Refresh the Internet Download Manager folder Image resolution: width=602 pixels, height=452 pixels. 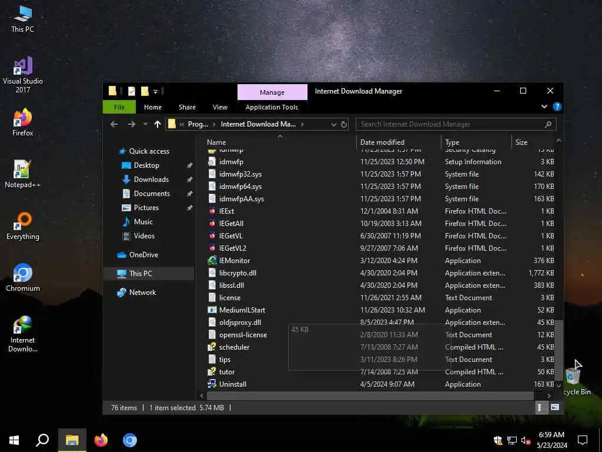click(343, 124)
